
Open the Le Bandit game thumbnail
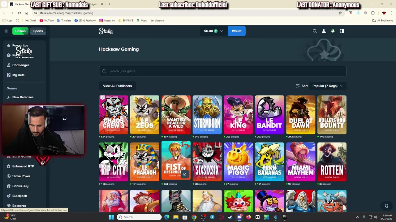click(269, 115)
